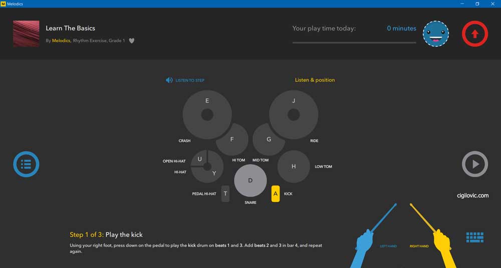Toggle the heart favorite icon
The width and height of the screenshot is (501, 268).
tap(132, 41)
